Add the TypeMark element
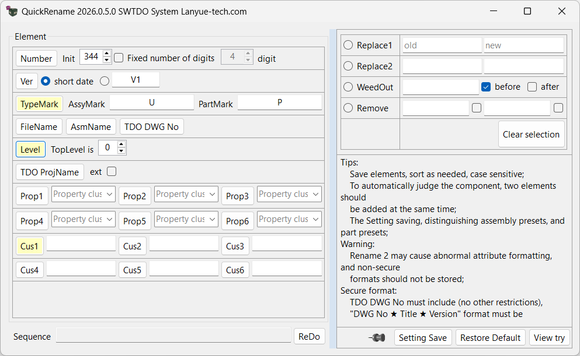The width and height of the screenshot is (580, 356). pos(39,104)
